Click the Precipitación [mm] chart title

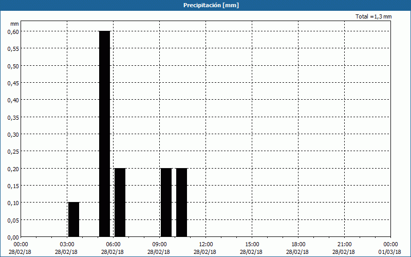[x=211, y=5]
